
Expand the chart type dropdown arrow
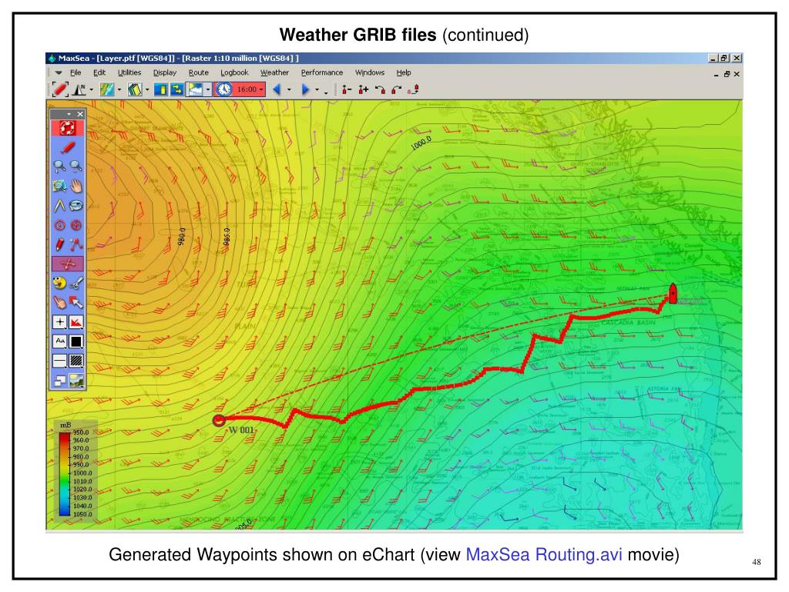pyautogui.click(x=119, y=90)
